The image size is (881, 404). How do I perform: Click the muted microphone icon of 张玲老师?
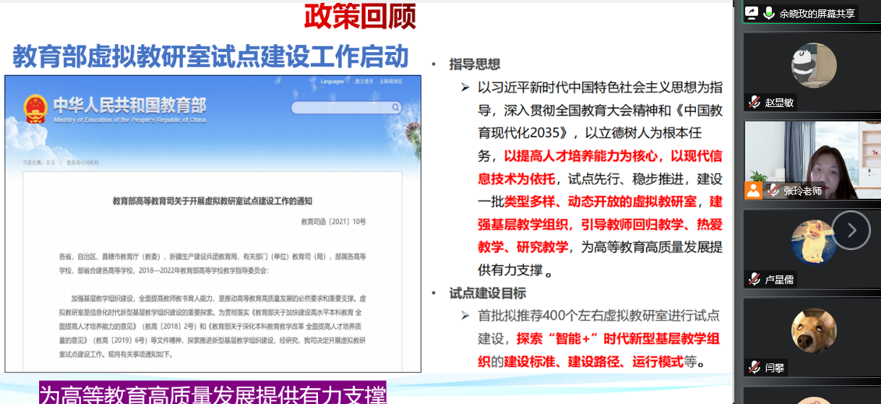tap(773, 191)
